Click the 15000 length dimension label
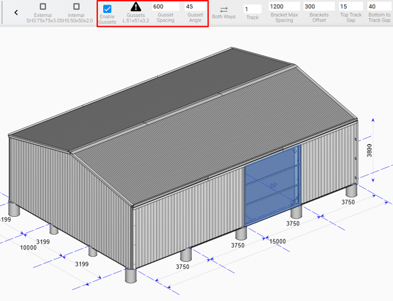Image resolution: width=393 pixels, height=301 pixels. pos(278,241)
